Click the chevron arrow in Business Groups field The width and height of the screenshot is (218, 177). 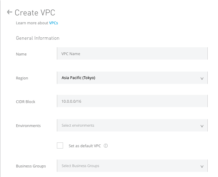click(x=202, y=166)
